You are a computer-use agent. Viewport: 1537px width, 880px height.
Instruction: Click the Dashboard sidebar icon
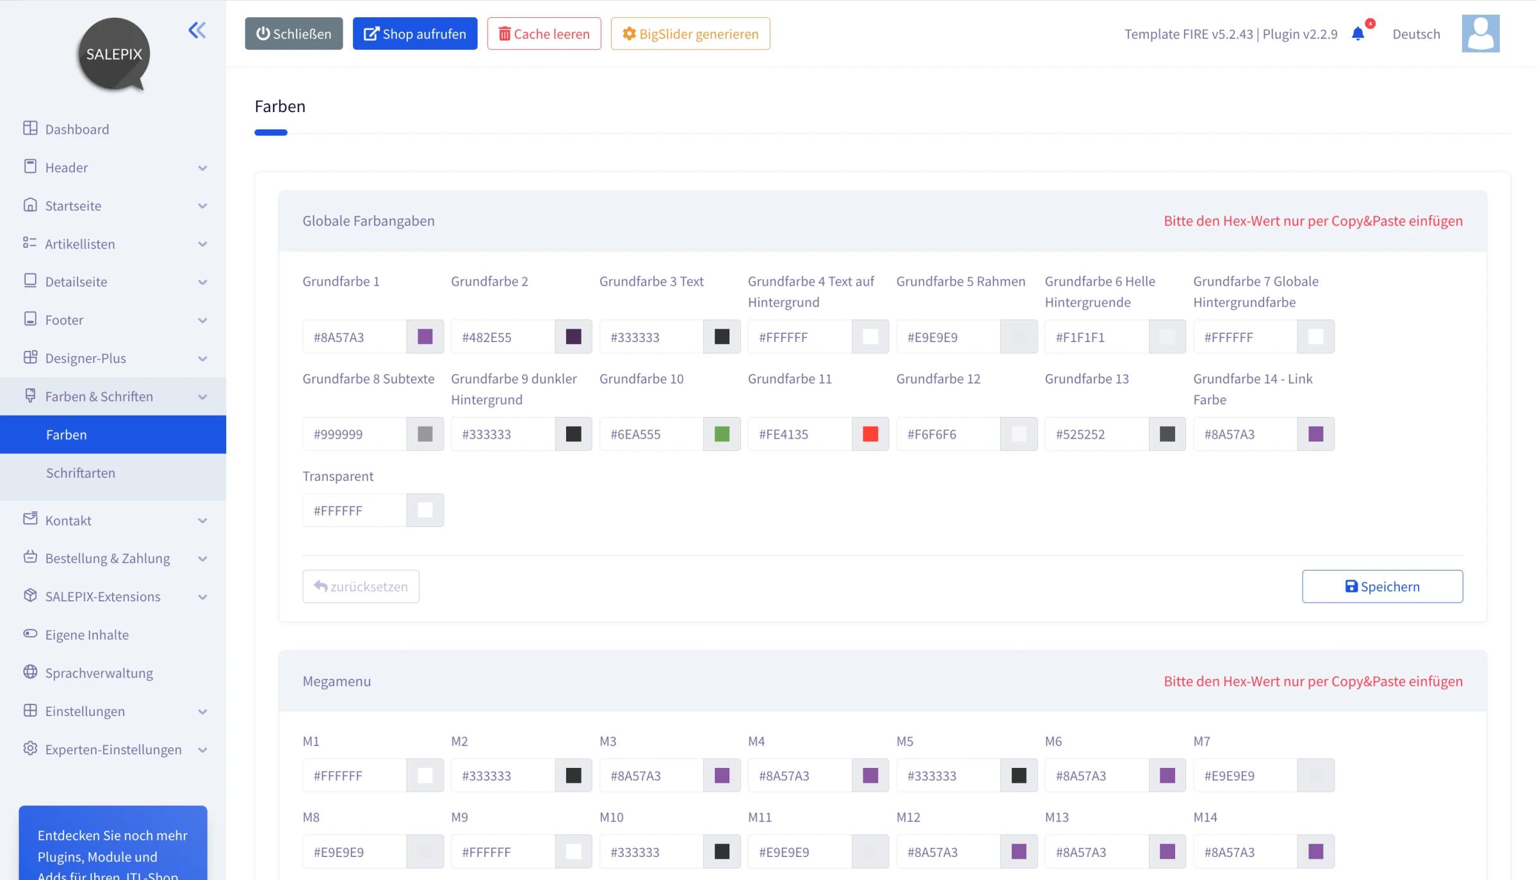(30, 128)
